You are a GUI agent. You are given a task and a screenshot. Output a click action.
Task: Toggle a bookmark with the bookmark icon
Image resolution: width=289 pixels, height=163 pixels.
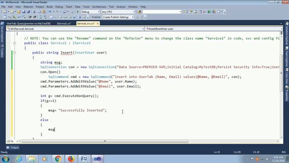pos(51,17)
